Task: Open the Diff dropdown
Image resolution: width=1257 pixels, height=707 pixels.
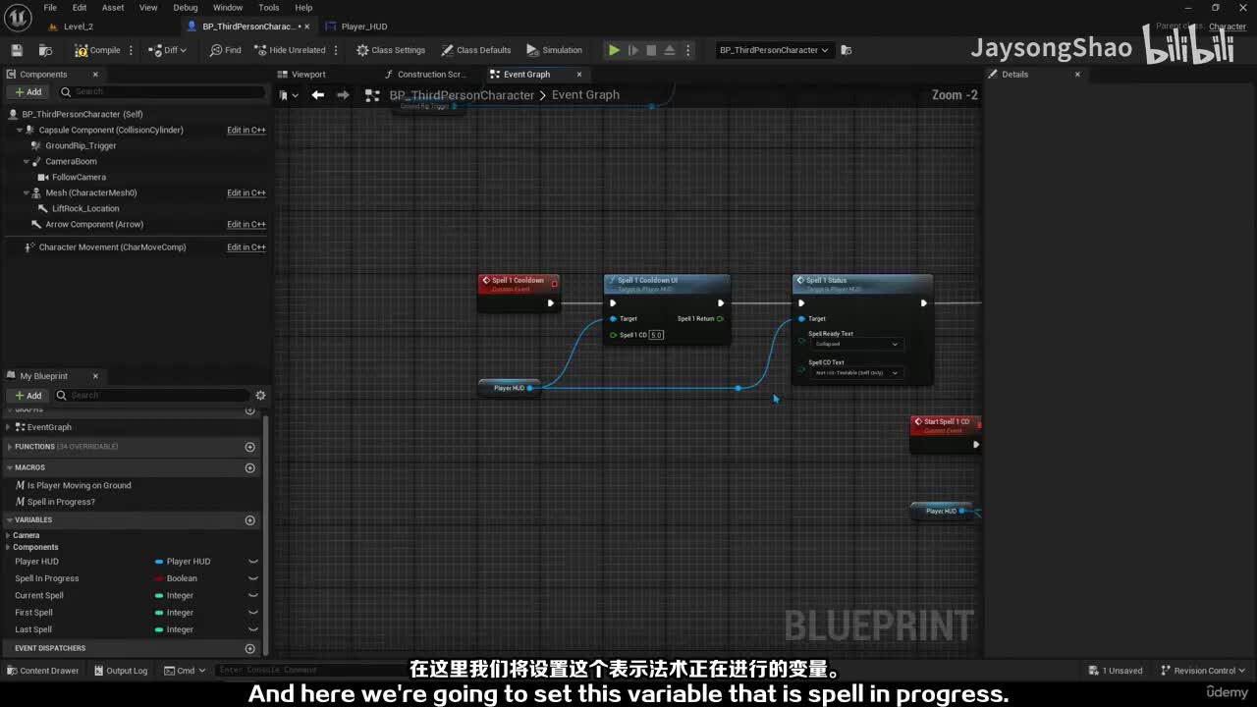Action: [x=167, y=50]
